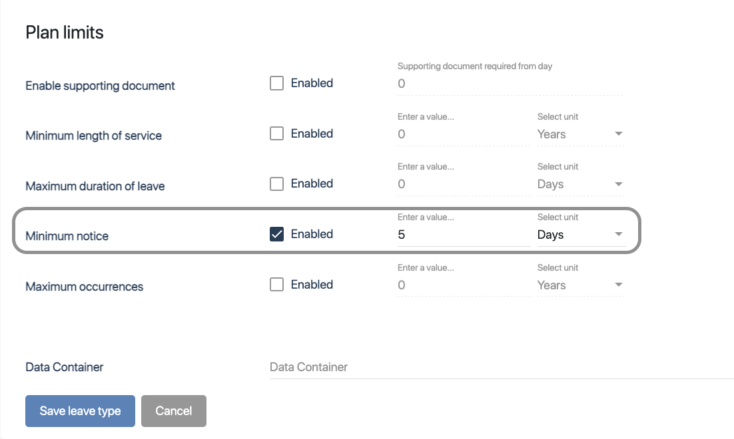Expand the Minimum notice Days unit dropdown
The width and height of the screenshot is (734, 439).
[x=580, y=235]
